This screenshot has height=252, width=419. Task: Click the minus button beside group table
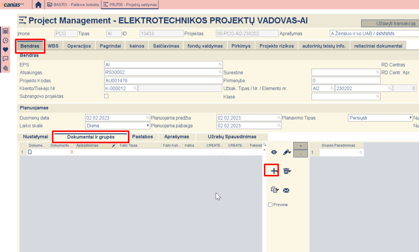click(301, 154)
